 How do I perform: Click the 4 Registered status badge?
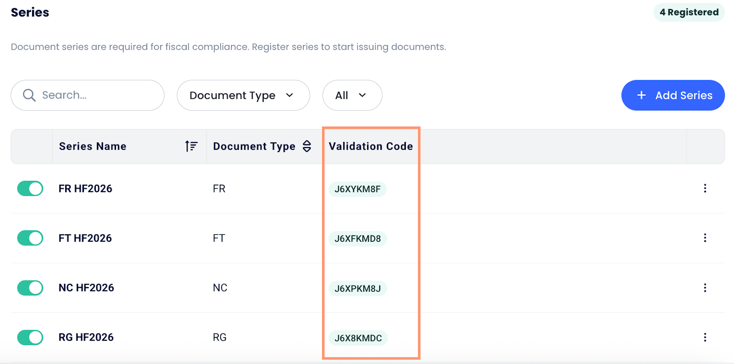coord(689,12)
